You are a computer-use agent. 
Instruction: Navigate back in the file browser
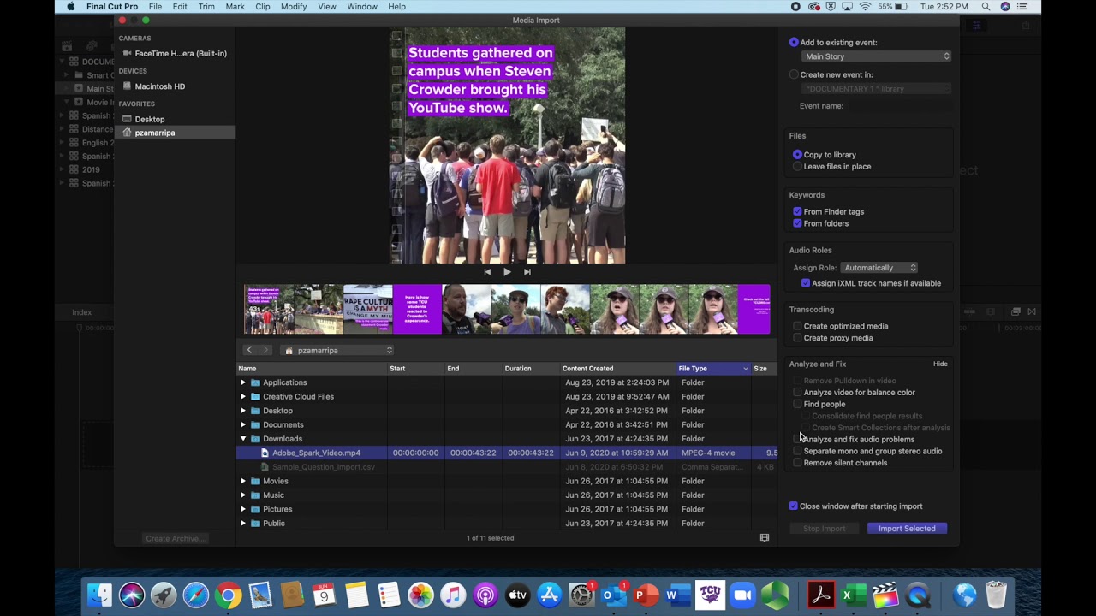click(x=249, y=350)
